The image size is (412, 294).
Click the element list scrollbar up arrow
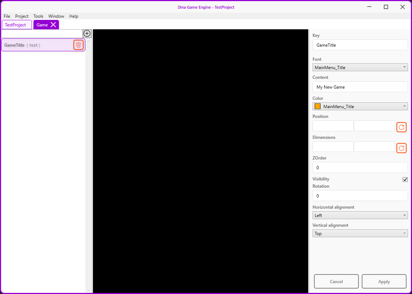[x=88, y=41]
